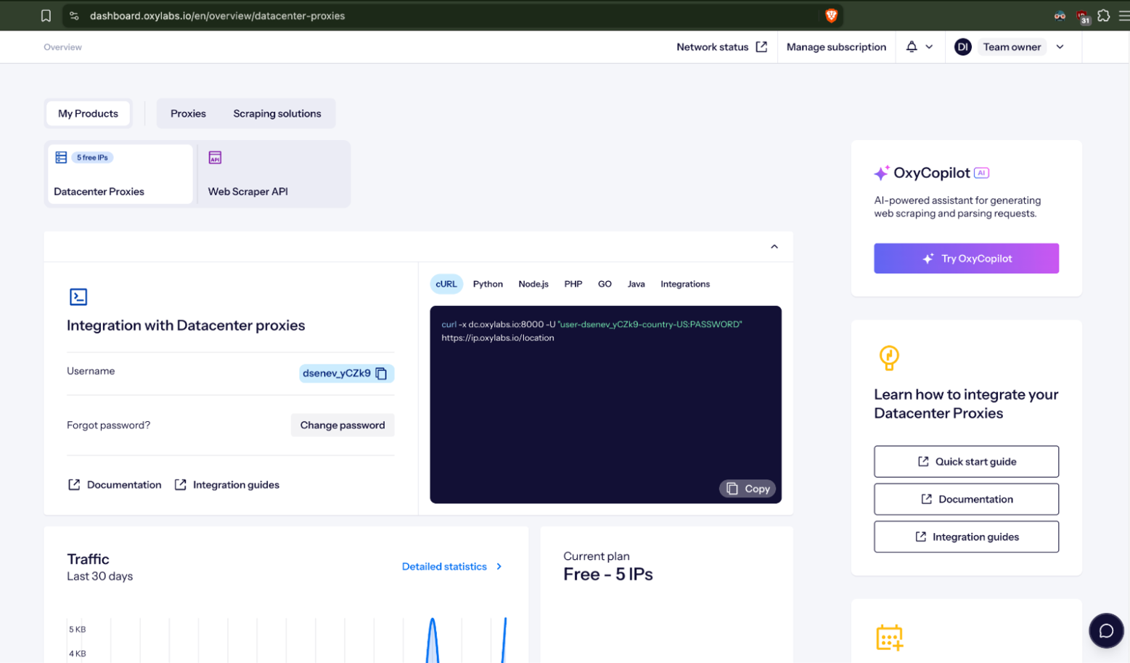The image size is (1130, 663).
Task: Open Quick start guide button
Action: [966, 462]
